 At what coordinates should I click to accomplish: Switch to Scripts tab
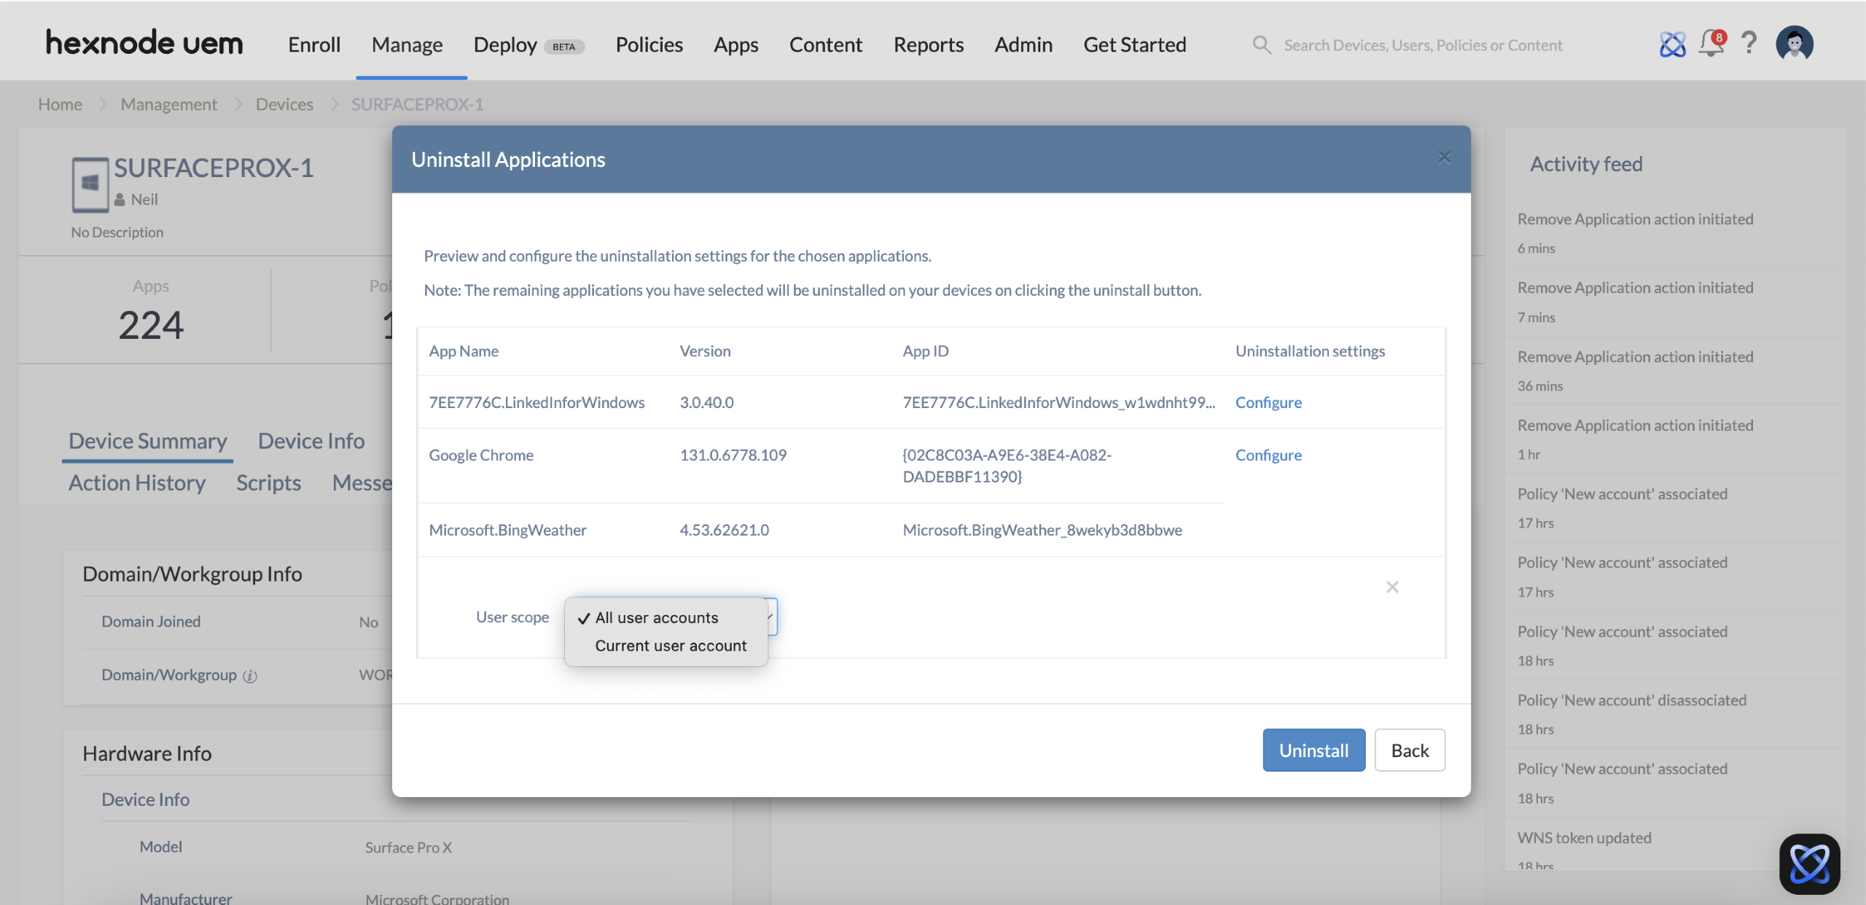click(268, 482)
